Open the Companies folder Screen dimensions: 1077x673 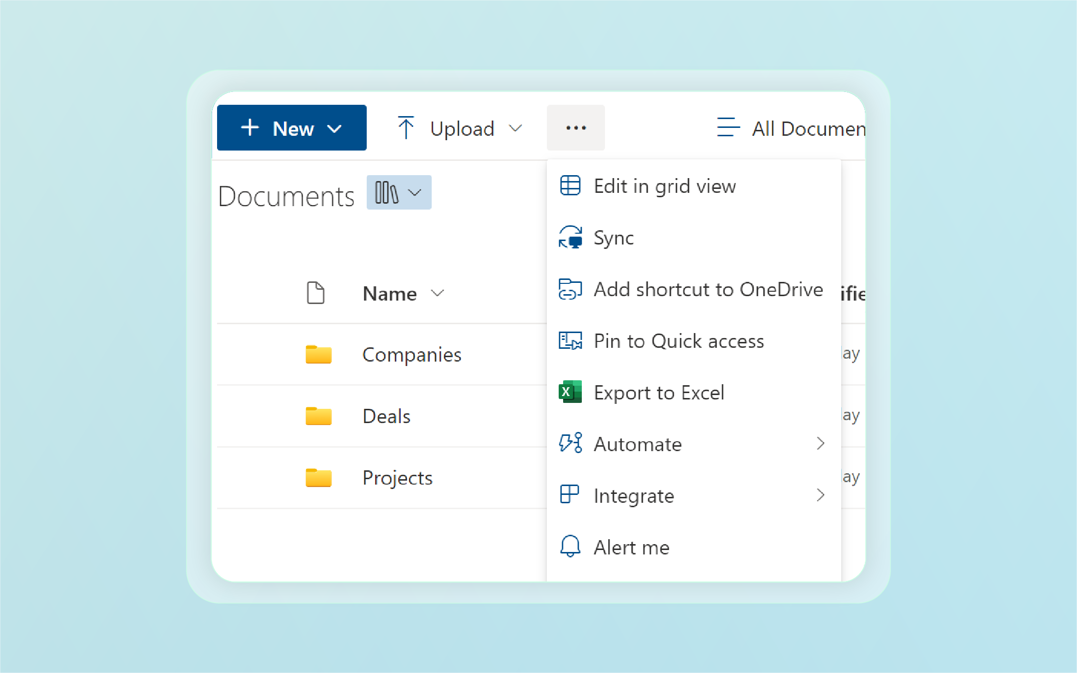pos(412,355)
